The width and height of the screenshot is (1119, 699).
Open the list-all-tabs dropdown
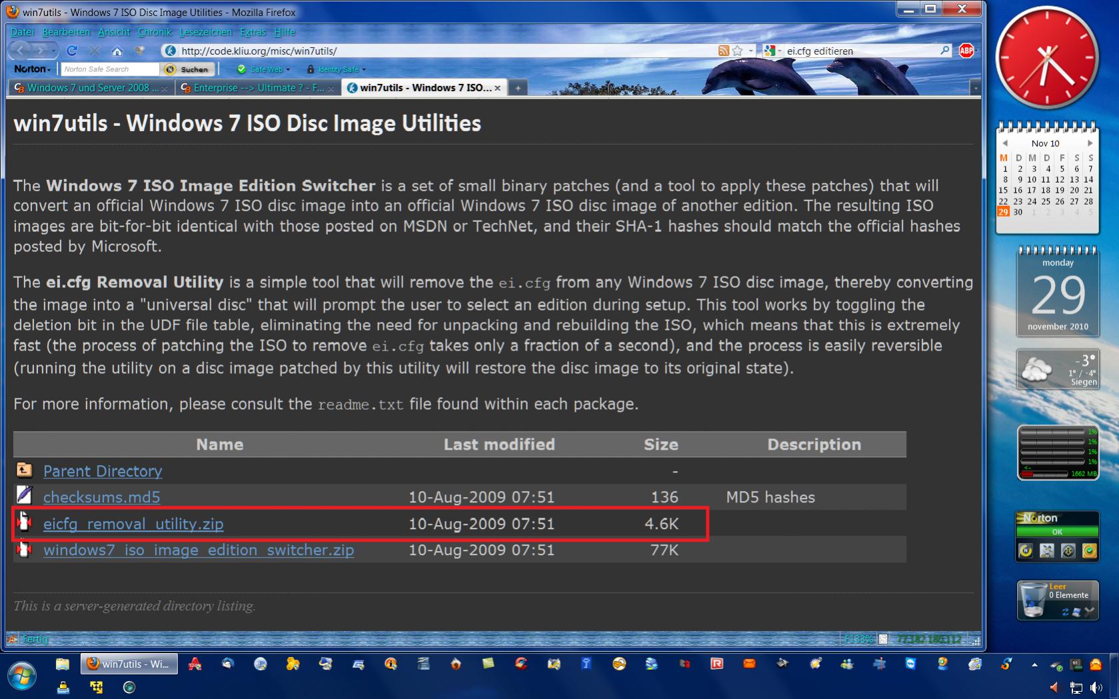(975, 87)
